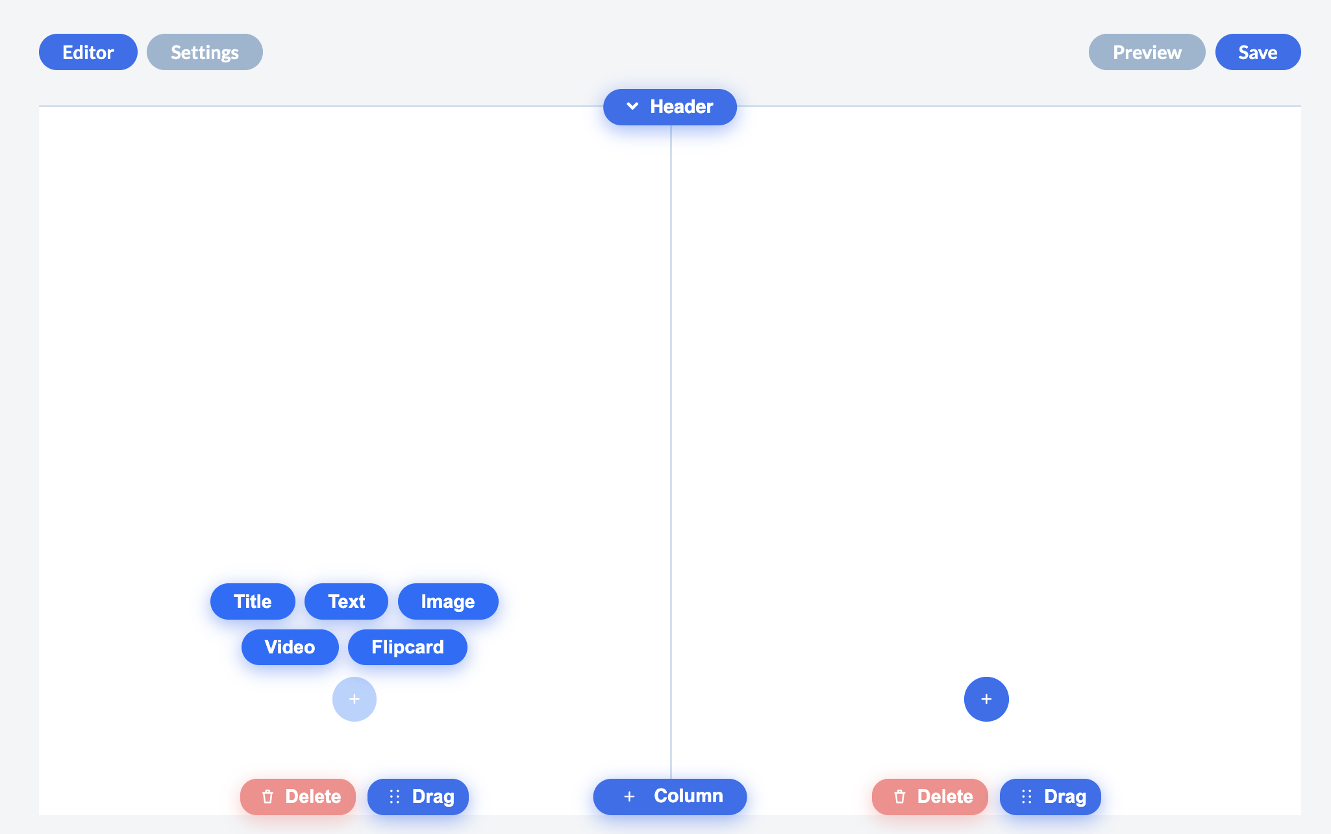Open the Settings tab
The width and height of the screenshot is (1331, 834).
tap(205, 52)
